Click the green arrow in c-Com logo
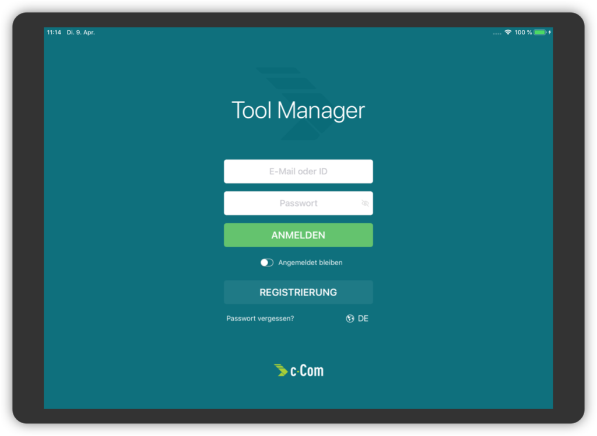The height and width of the screenshot is (436, 597). coord(280,370)
